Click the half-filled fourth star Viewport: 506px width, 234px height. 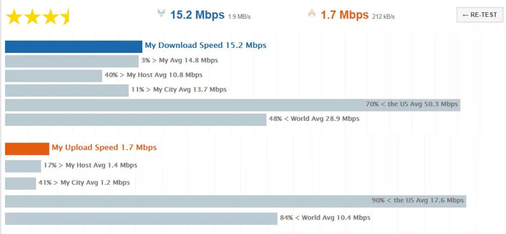(x=66, y=17)
